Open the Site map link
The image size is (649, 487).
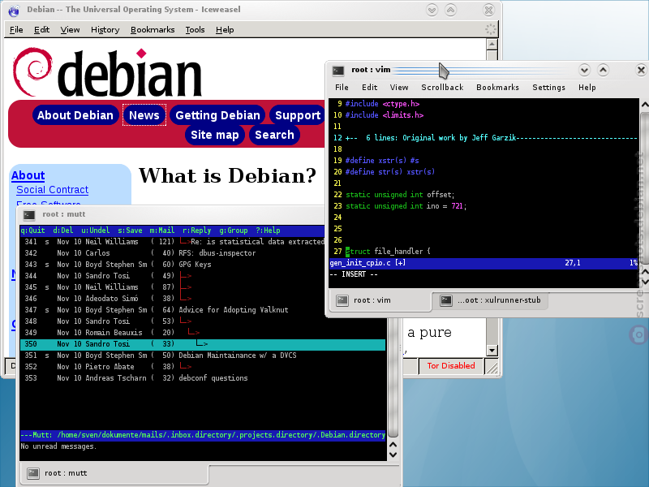[215, 135]
